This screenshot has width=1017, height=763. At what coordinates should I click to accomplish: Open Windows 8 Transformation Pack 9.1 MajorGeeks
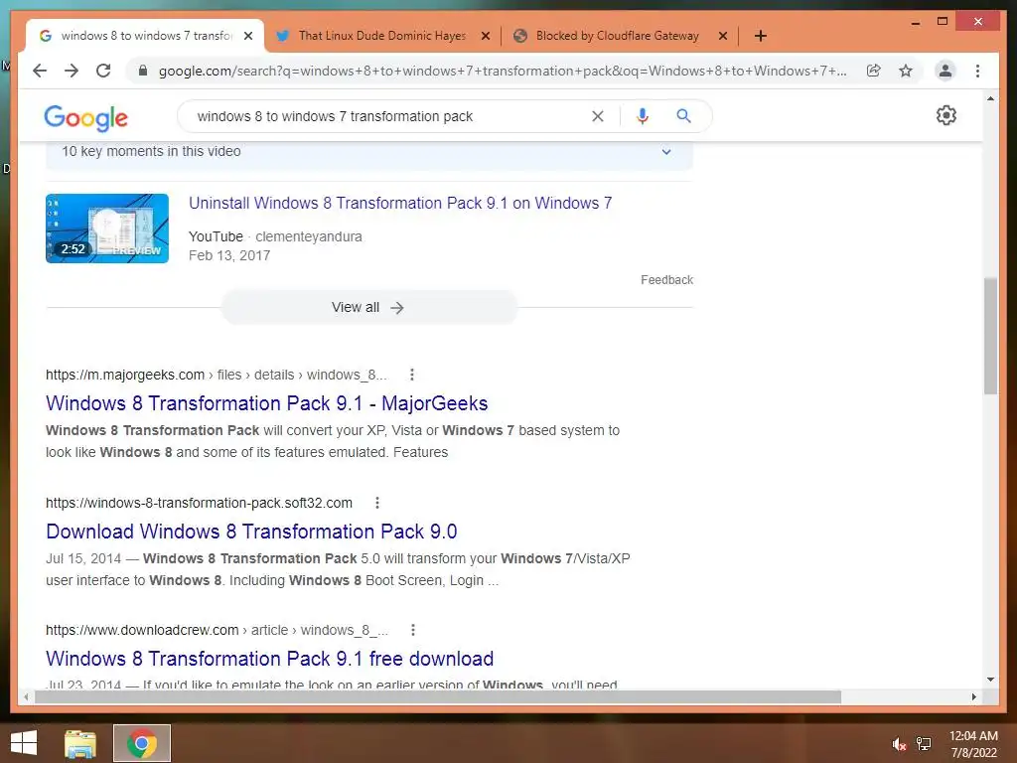tap(266, 403)
